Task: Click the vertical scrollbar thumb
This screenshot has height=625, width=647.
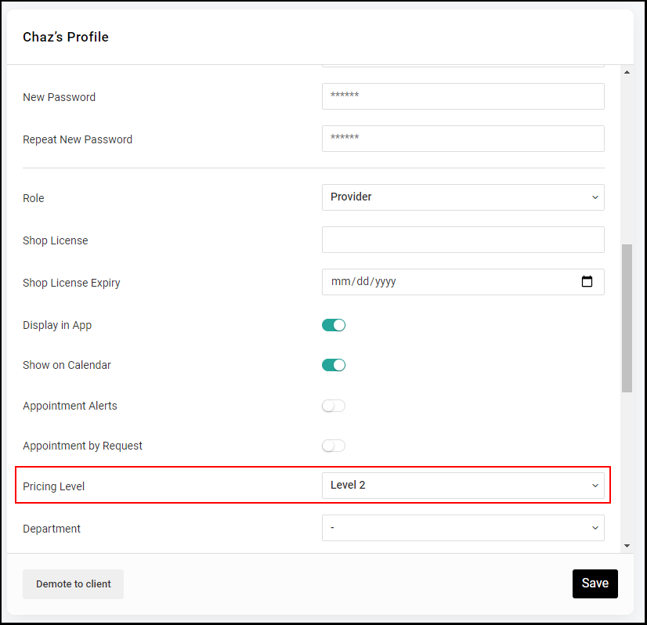Action: point(627,318)
